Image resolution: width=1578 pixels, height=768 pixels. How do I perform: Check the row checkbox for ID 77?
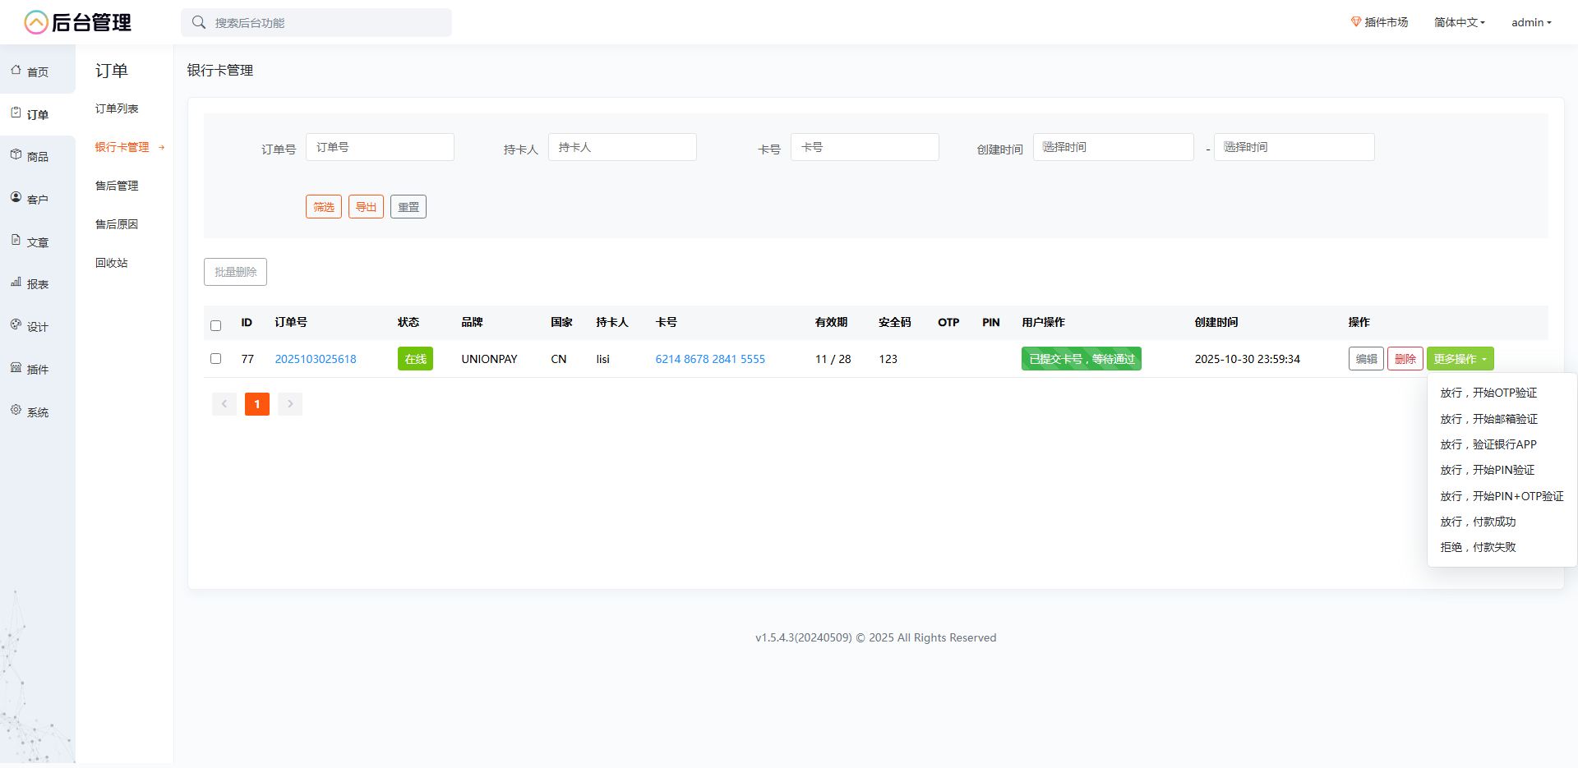click(x=216, y=359)
